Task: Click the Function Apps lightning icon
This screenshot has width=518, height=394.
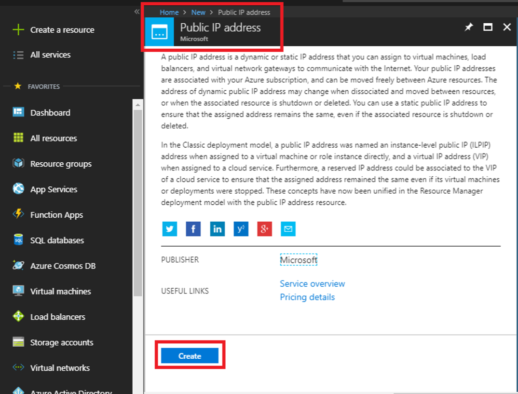Action: 18,214
